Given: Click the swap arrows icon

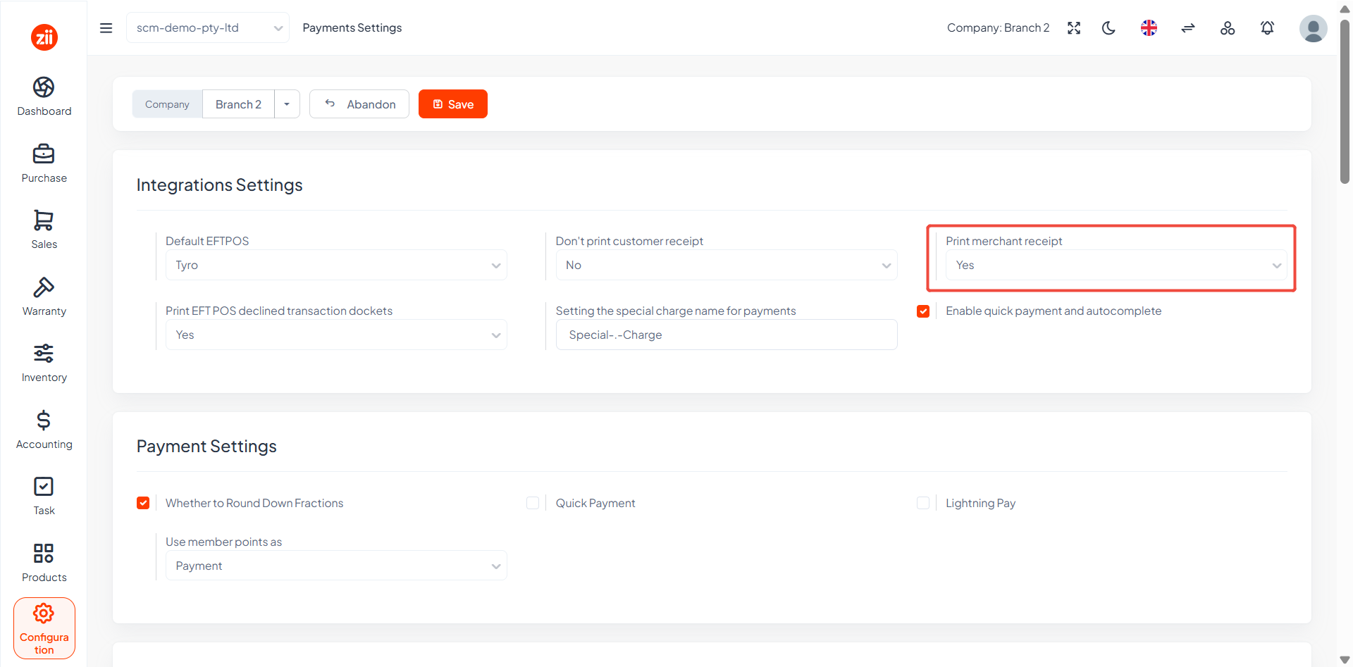Looking at the screenshot, I should point(1188,28).
